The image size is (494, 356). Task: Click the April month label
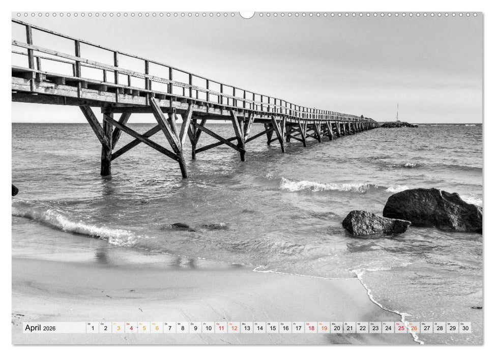(x=34, y=329)
